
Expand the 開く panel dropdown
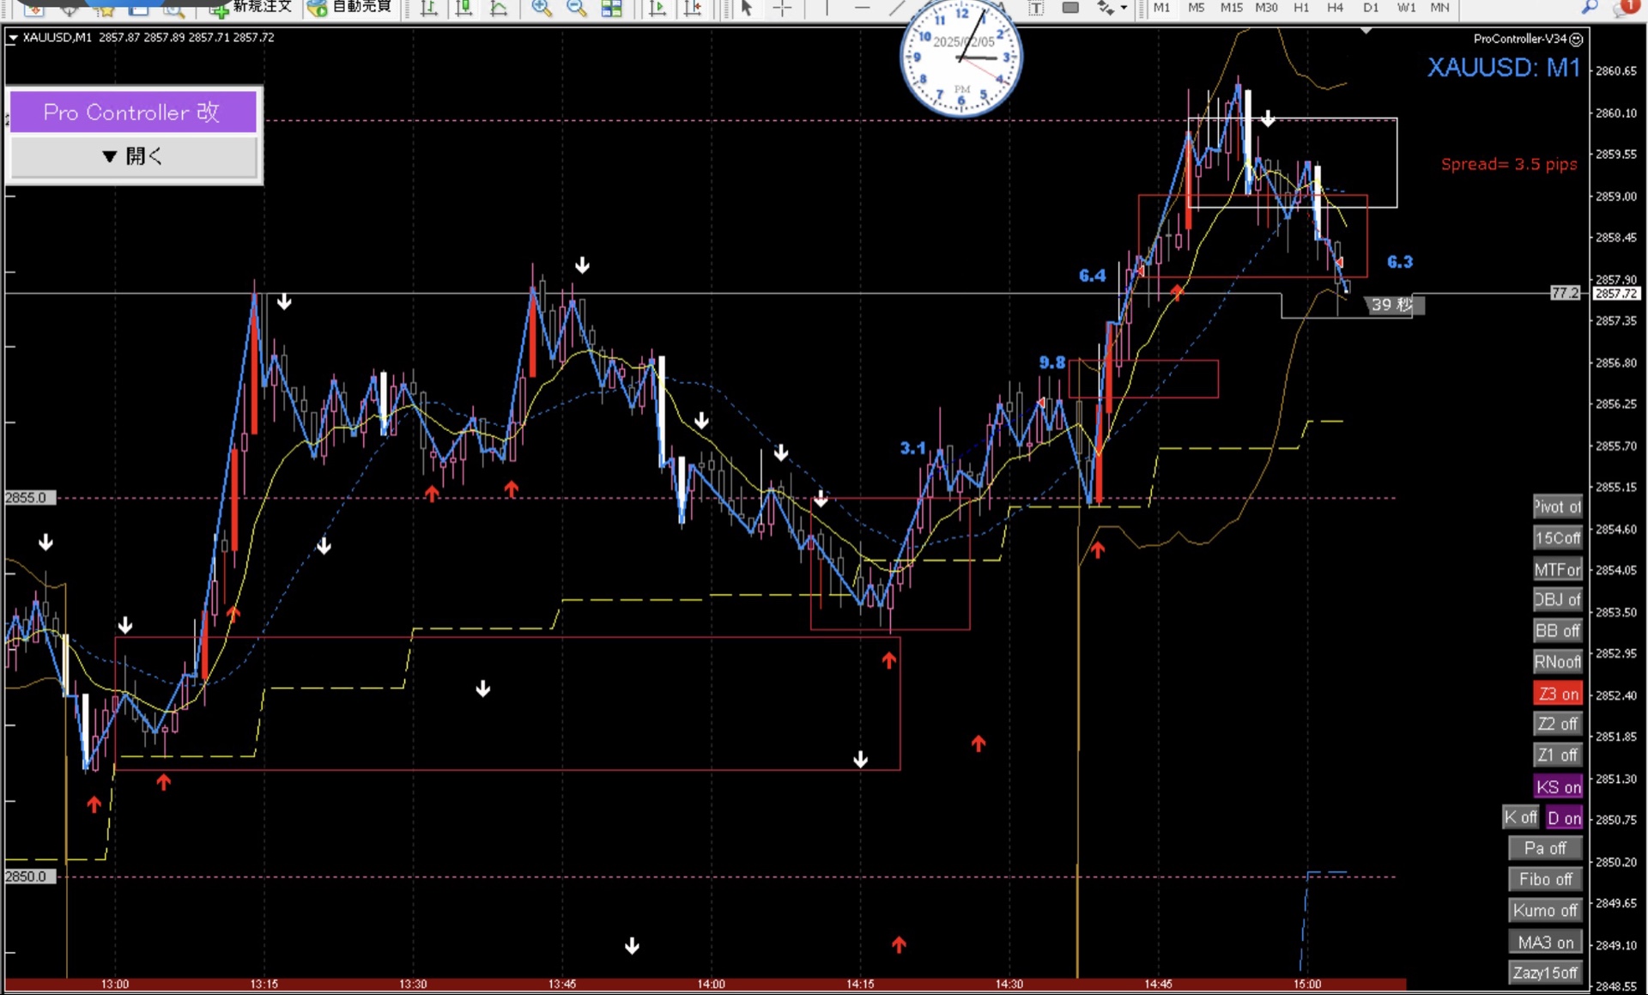[x=133, y=156]
